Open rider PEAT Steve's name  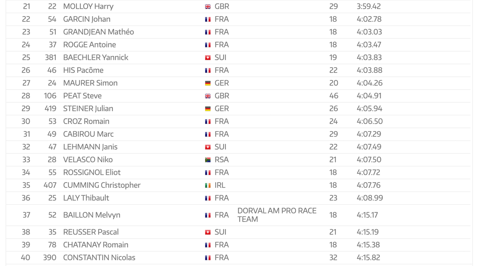[x=82, y=96]
